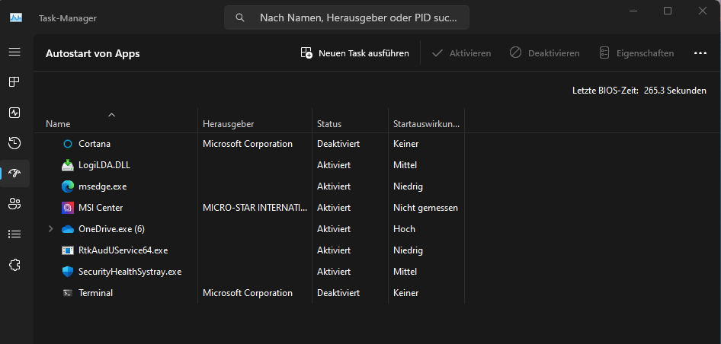Screen dimensions: 721x344
Task: Sort by the Status column header
Action: pyautogui.click(x=329, y=124)
